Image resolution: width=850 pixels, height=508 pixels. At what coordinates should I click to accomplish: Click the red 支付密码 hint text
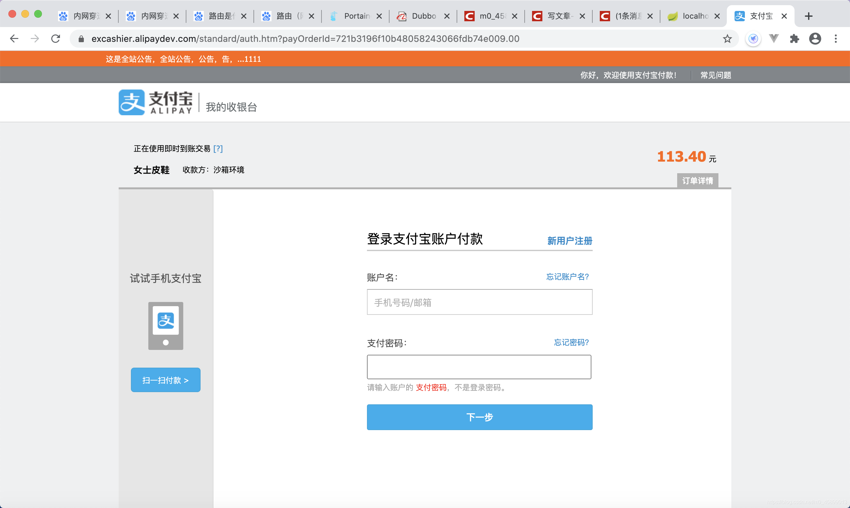tap(431, 388)
